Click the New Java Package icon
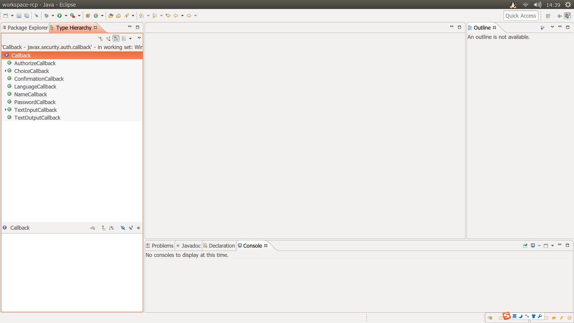574x323 pixels. (x=88, y=16)
